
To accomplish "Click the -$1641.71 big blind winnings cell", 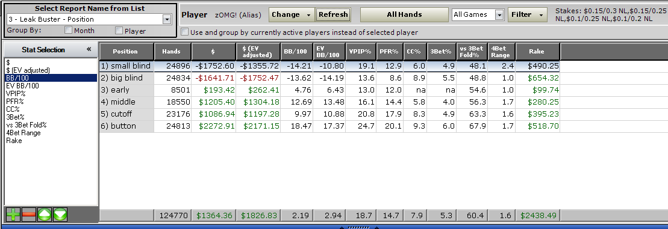I will [214, 78].
